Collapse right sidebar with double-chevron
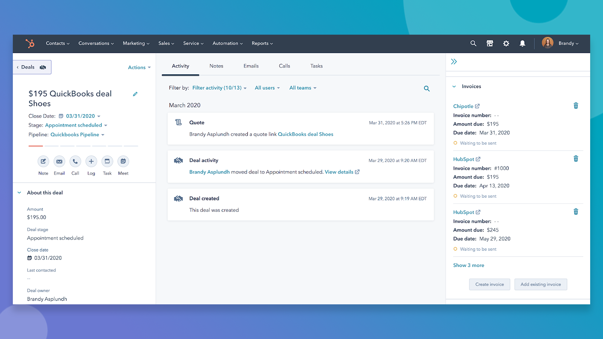603x339 pixels. pyautogui.click(x=454, y=61)
